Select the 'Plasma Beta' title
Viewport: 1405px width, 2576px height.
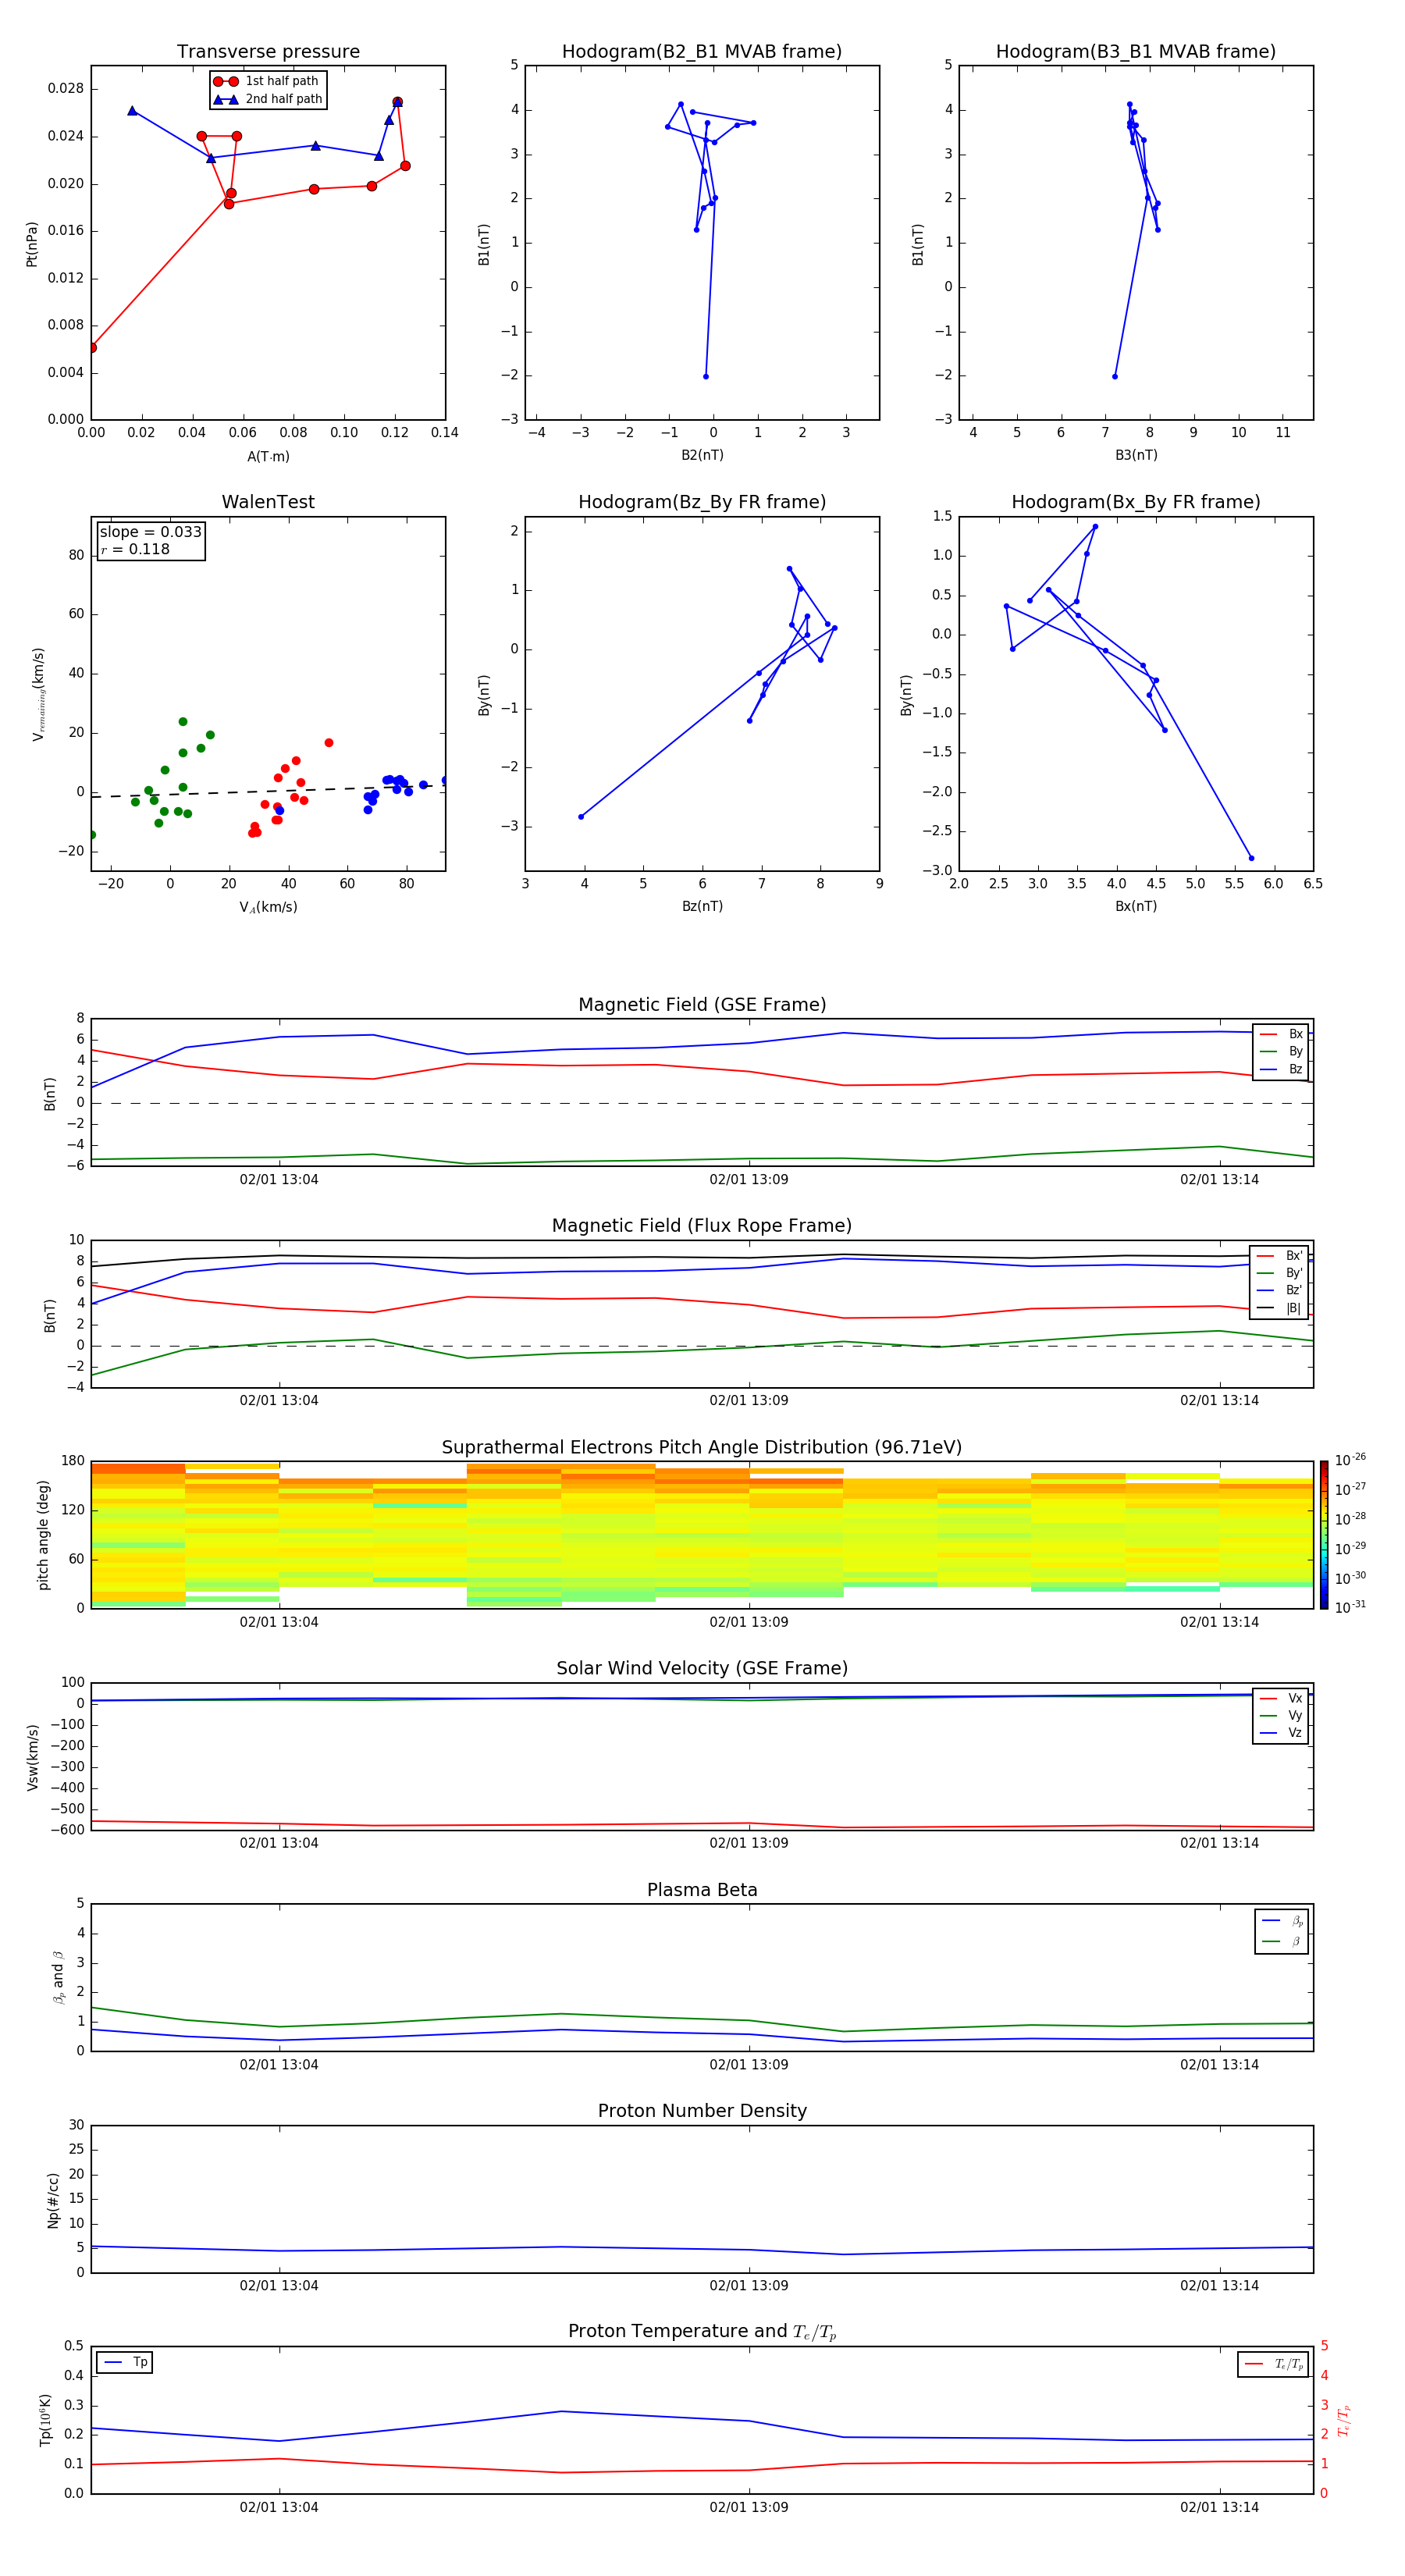point(702,1890)
